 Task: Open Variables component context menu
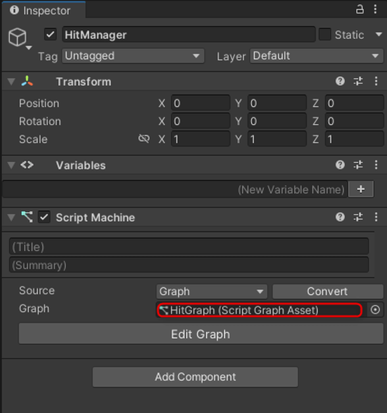click(376, 165)
